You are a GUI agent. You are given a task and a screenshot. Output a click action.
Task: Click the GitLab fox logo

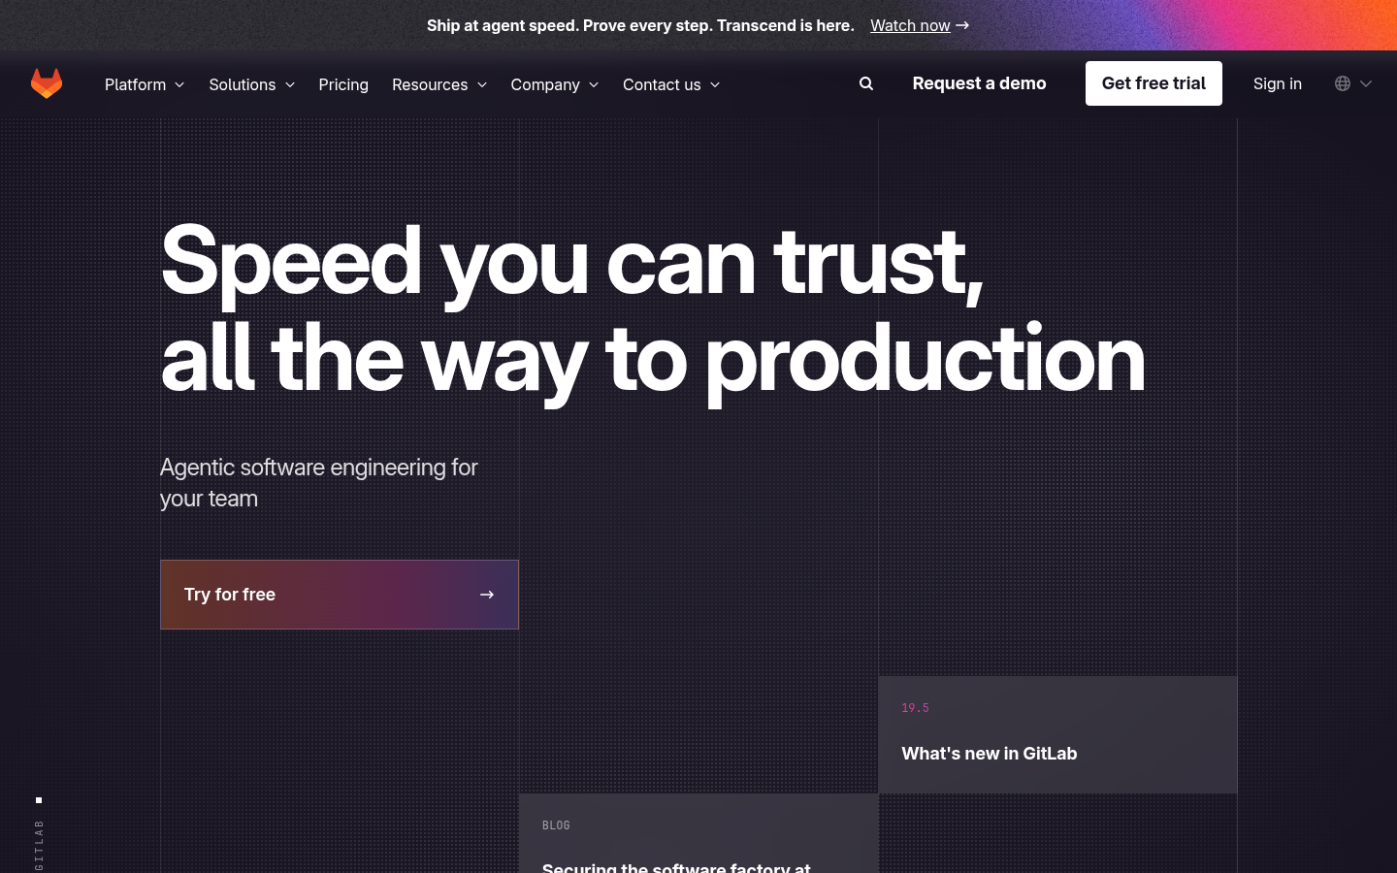[x=47, y=83]
